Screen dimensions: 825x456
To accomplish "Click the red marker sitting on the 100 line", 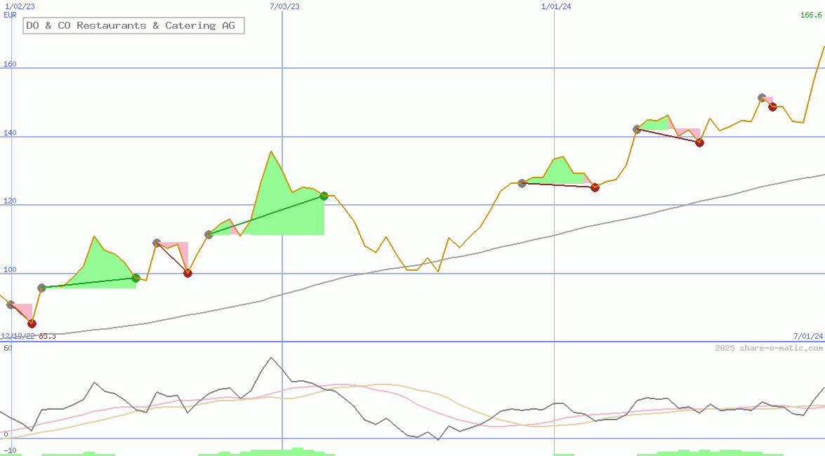I will click(187, 273).
